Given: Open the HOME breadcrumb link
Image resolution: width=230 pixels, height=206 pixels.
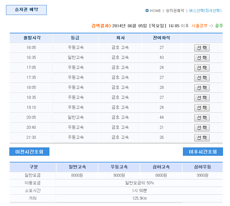Looking at the screenshot, I should [x=155, y=11].
